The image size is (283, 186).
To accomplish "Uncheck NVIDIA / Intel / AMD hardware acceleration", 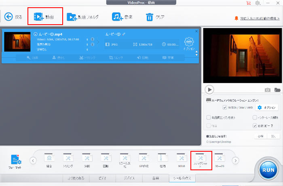I will click(225, 108).
